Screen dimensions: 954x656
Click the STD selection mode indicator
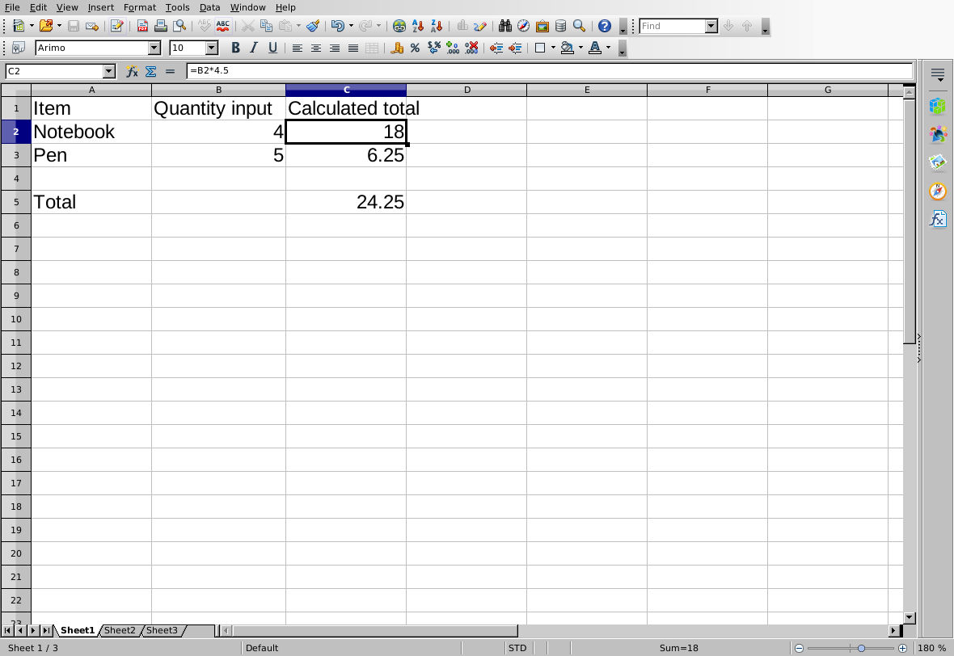click(517, 648)
